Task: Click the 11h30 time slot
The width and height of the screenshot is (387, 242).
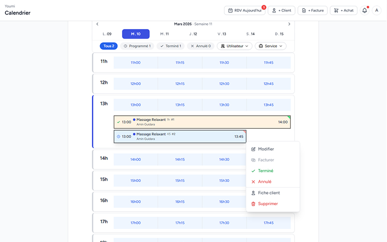Action: point(224,62)
